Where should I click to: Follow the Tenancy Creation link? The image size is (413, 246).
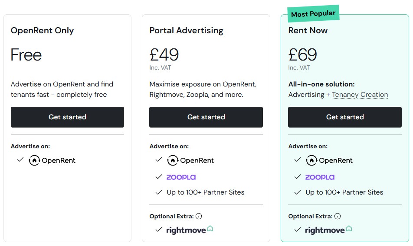(360, 95)
